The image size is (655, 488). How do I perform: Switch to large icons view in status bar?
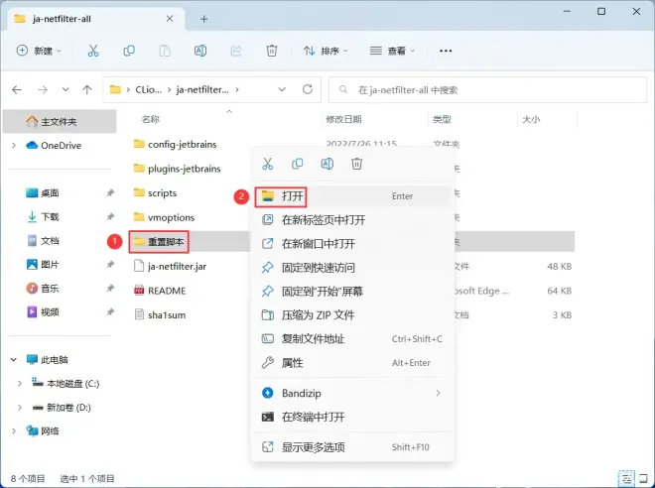coord(644,478)
